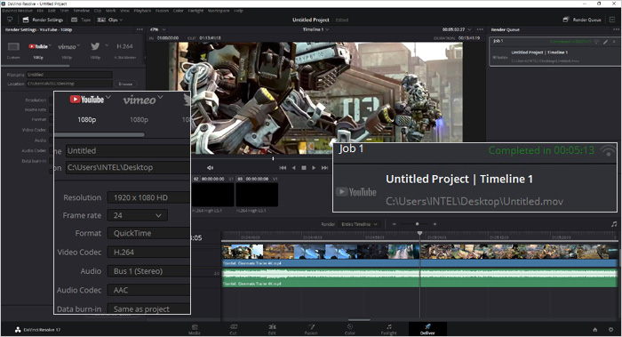Switch to the Media page
Image resolution: width=622 pixels, height=337 pixels.
[195, 330]
